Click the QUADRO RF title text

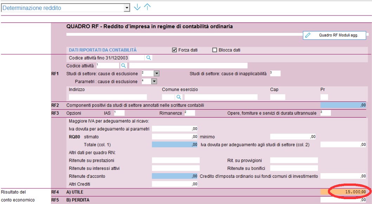point(149,27)
